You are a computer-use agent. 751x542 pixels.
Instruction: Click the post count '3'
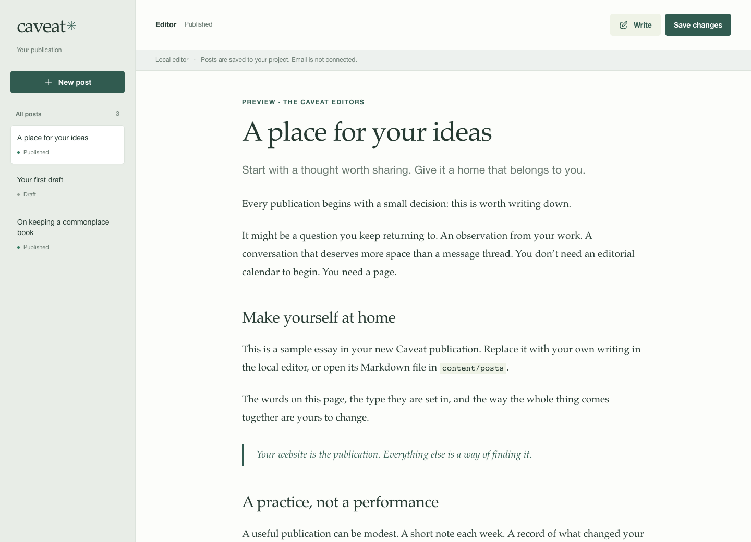(117, 114)
